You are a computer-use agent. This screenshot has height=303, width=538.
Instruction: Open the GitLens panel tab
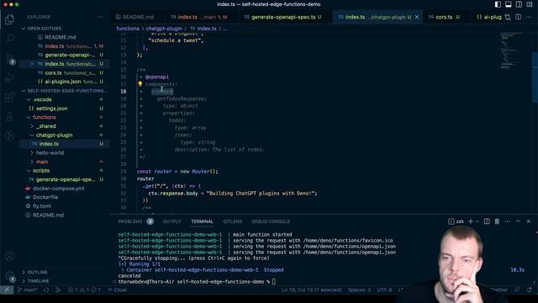pos(232,221)
